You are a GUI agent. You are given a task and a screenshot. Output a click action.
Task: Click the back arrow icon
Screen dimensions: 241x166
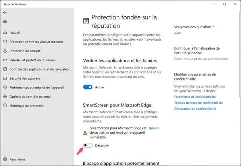tap(5, 12)
